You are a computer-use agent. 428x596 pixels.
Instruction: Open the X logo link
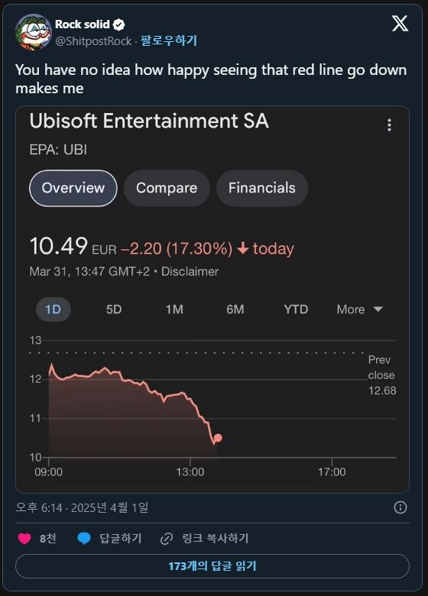click(400, 24)
